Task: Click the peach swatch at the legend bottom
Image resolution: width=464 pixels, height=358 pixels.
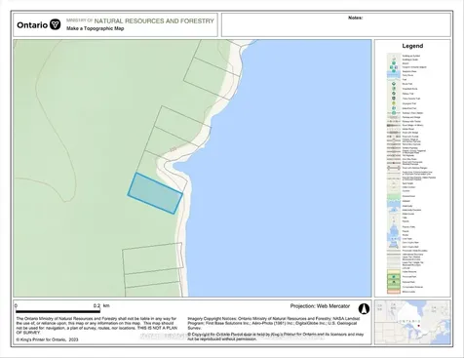Action: (x=394, y=292)
